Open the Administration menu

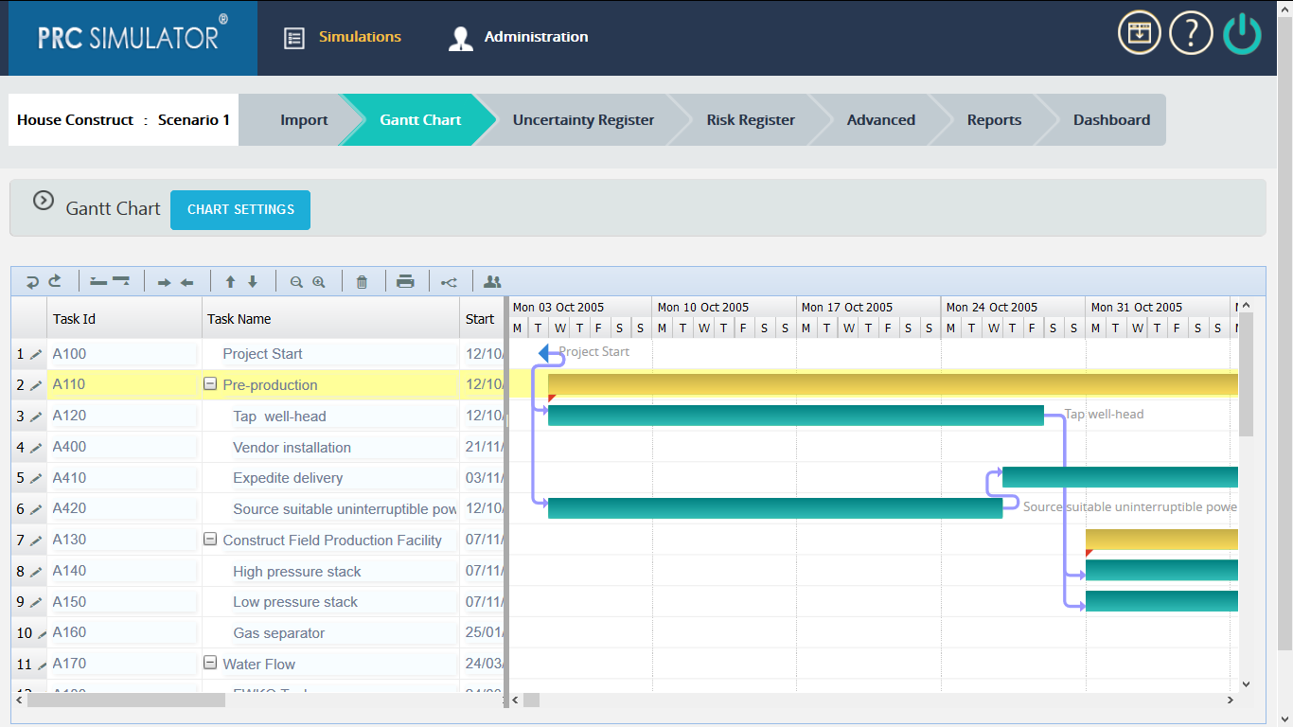point(519,37)
